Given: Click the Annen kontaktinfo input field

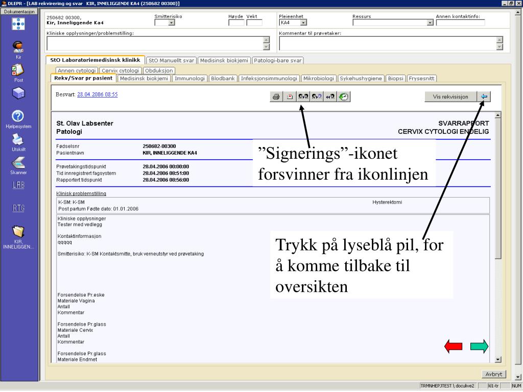Looking at the screenshot, I should point(460,22).
